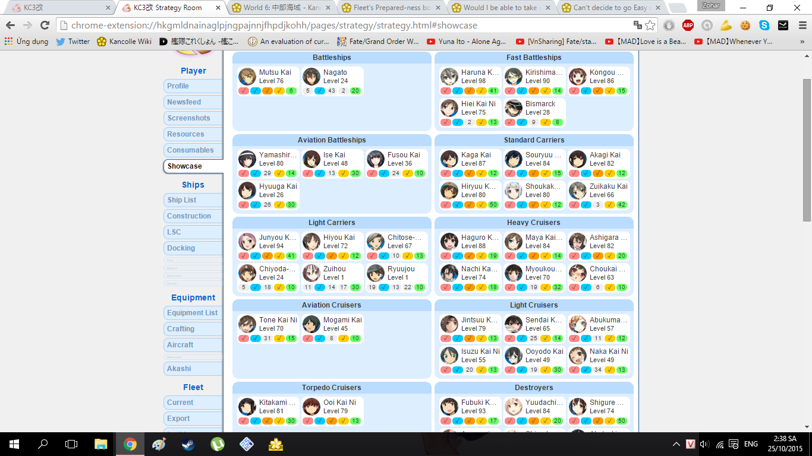Viewport: 812px width, 456px height.
Task: Open Consumables section
Action: [x=193, y=150]
